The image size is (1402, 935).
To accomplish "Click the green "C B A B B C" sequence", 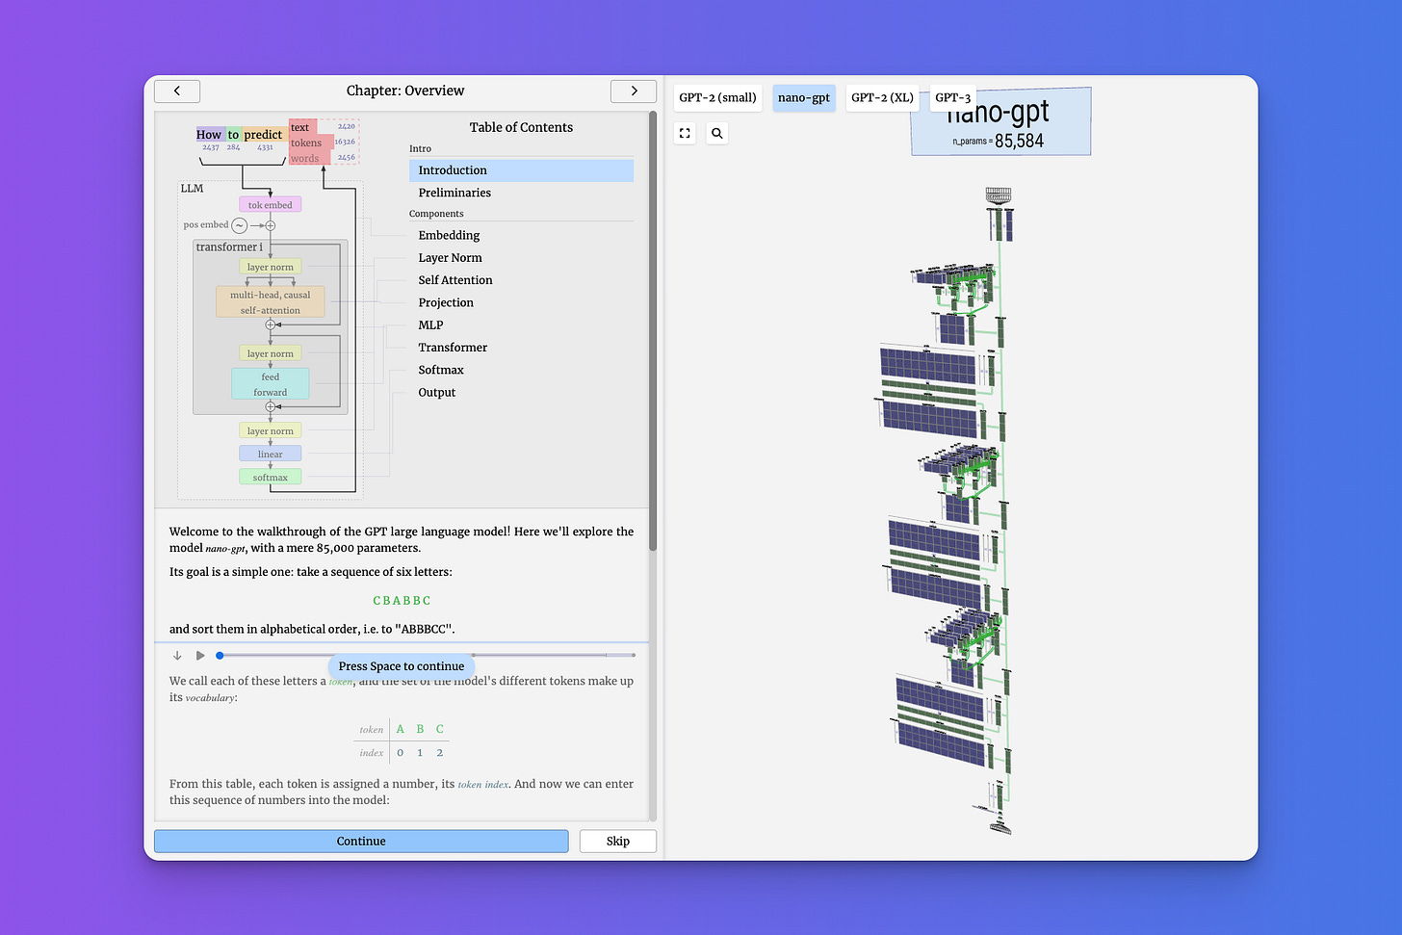I will point(402,601).
